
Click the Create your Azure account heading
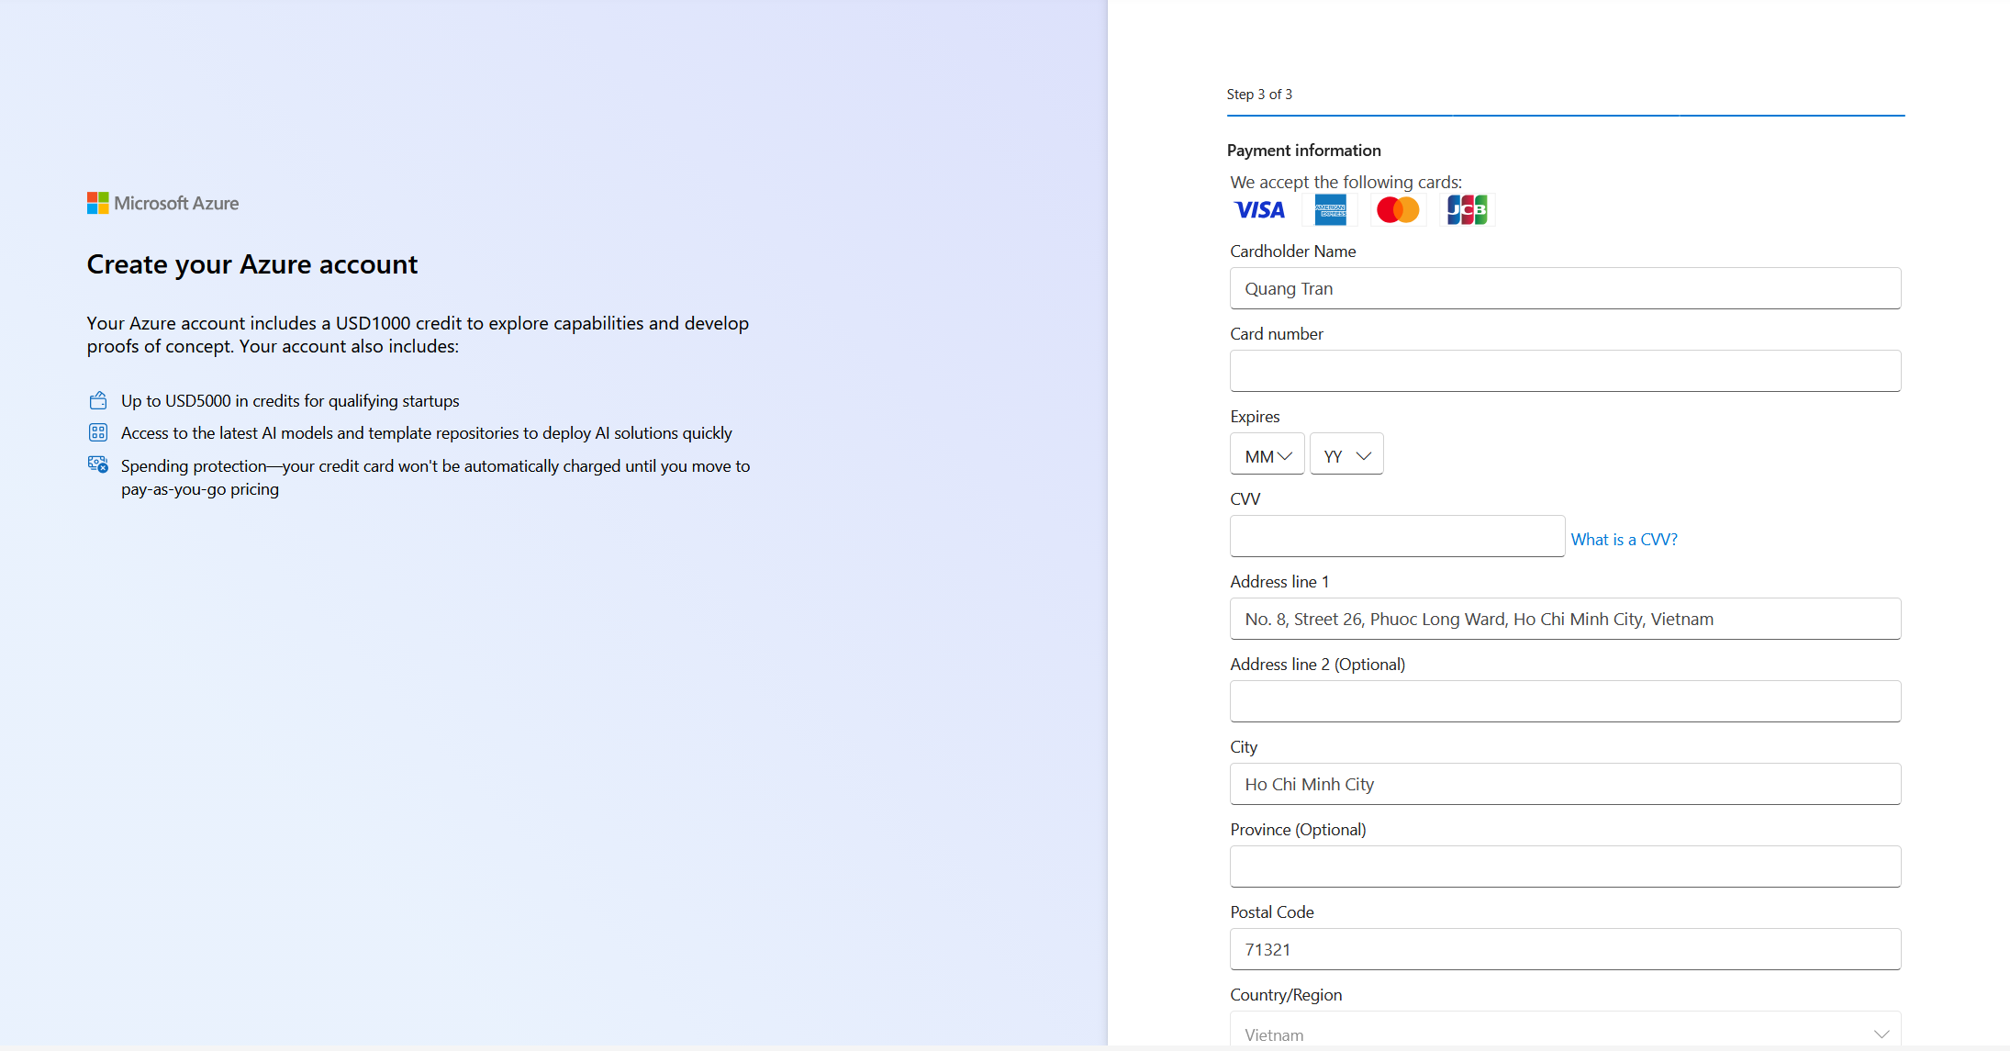point(252,264)
